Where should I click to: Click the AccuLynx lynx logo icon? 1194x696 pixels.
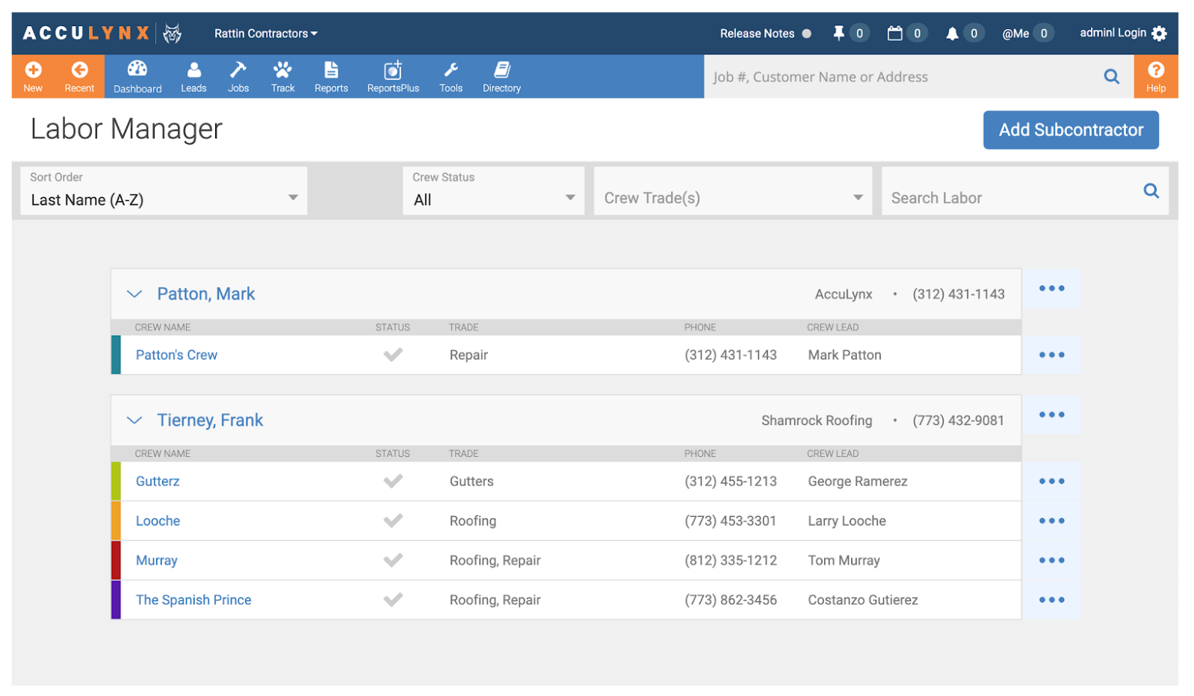[x=172, y=33]
